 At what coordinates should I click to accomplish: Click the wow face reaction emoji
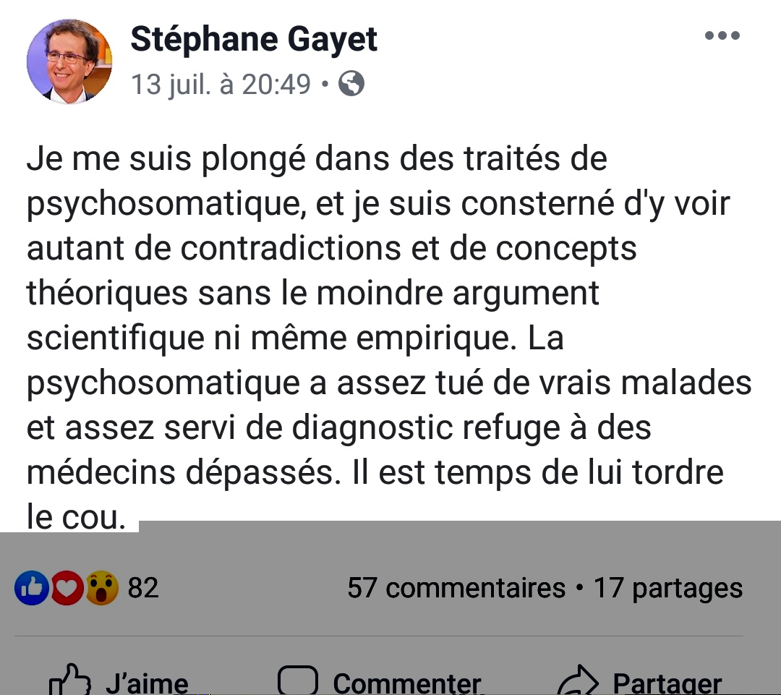[102, 588]
